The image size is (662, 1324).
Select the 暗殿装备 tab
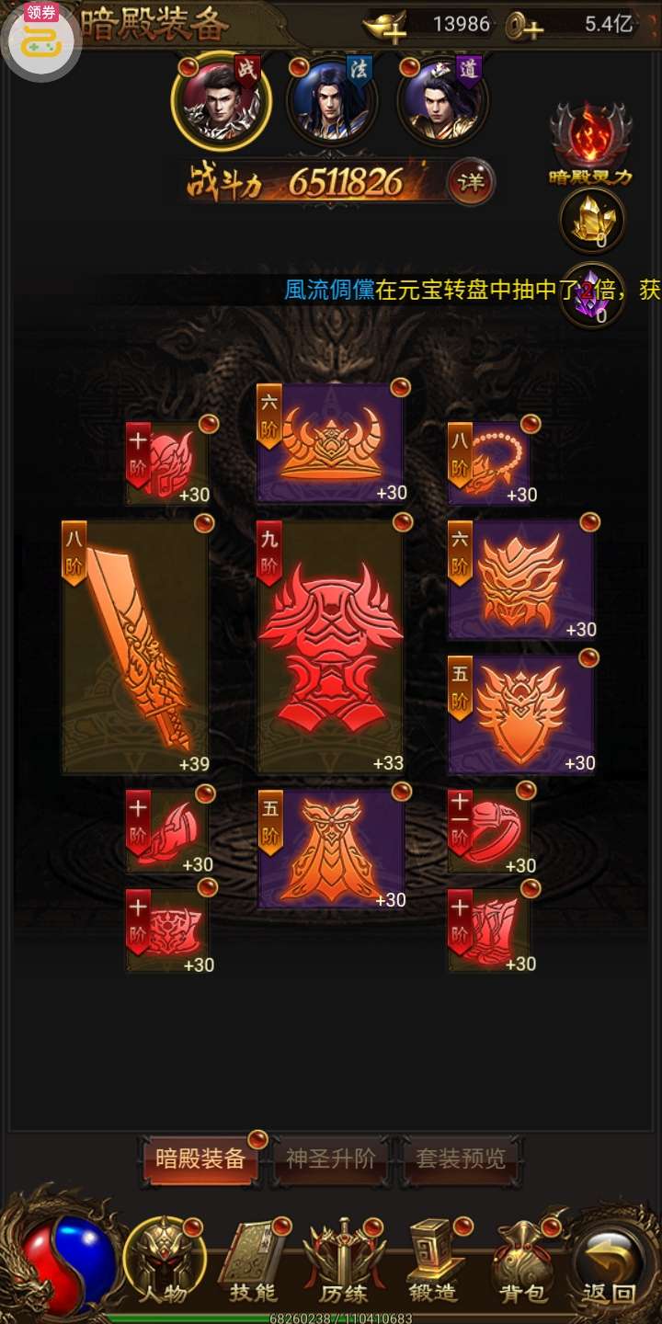200,1159
